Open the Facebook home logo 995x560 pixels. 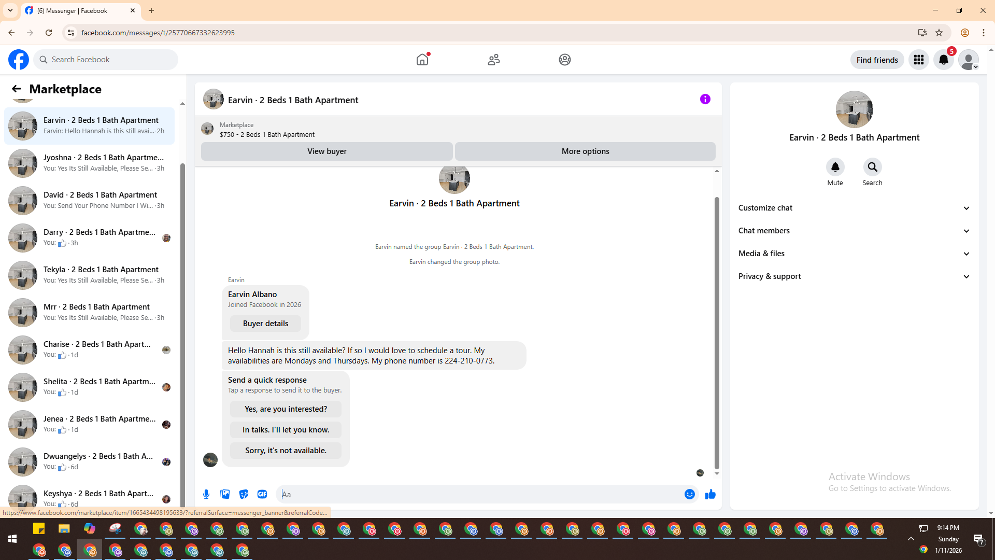(19, 60)
